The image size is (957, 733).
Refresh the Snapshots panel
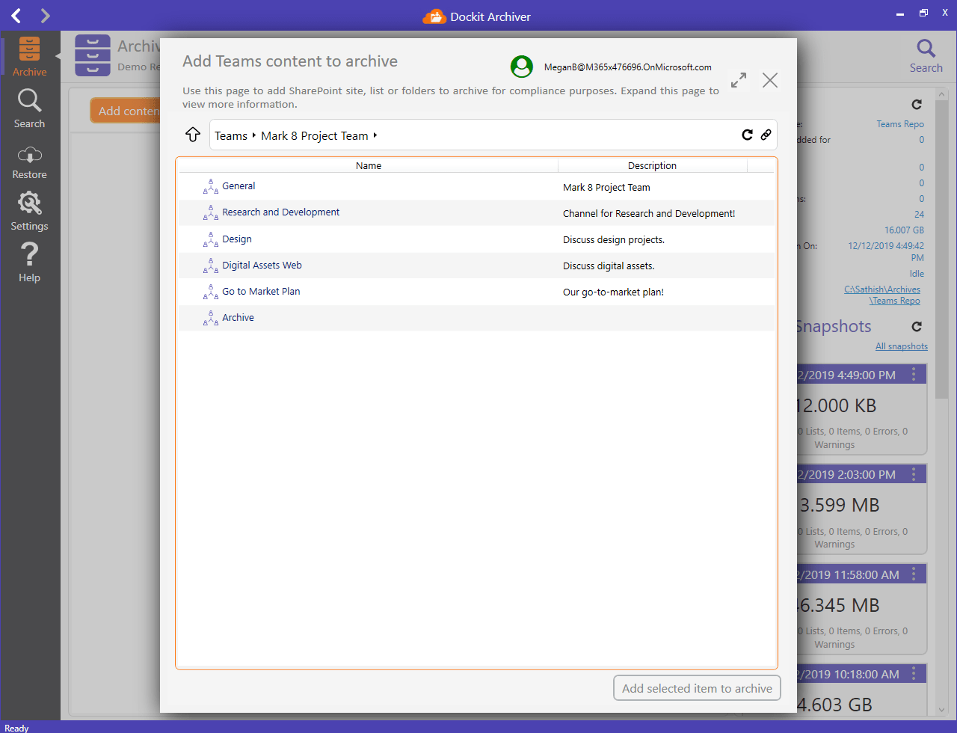(x=917, y=326)
